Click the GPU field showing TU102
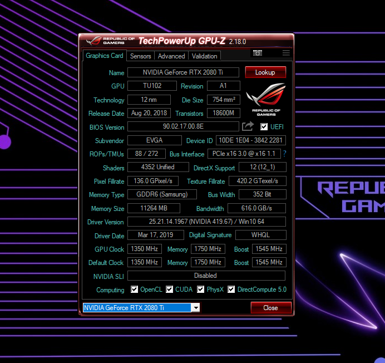The height and width of the screenshot is (363, 385). click(152, 86)
